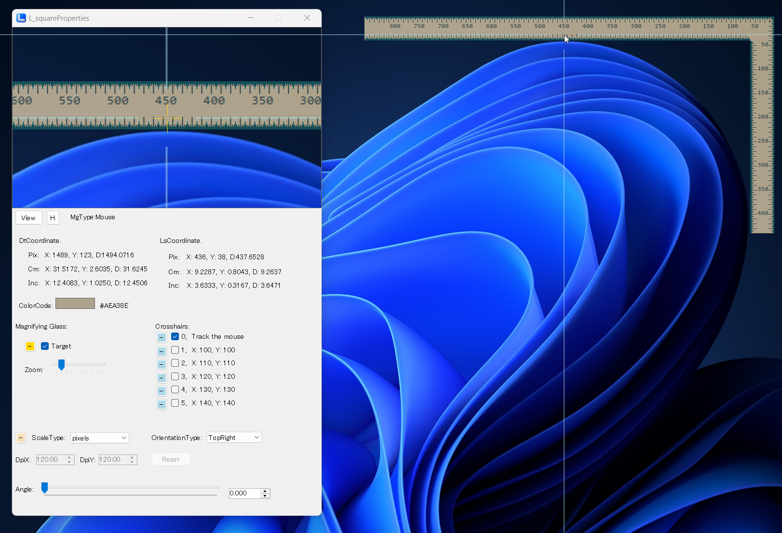This screenshot has height=533, width=782.
Task: Click the ColorCode color swatch
Action: 75,304
